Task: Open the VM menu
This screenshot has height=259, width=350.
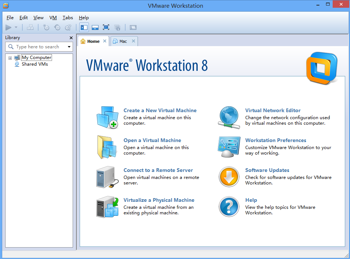Action: click(53, 18)
